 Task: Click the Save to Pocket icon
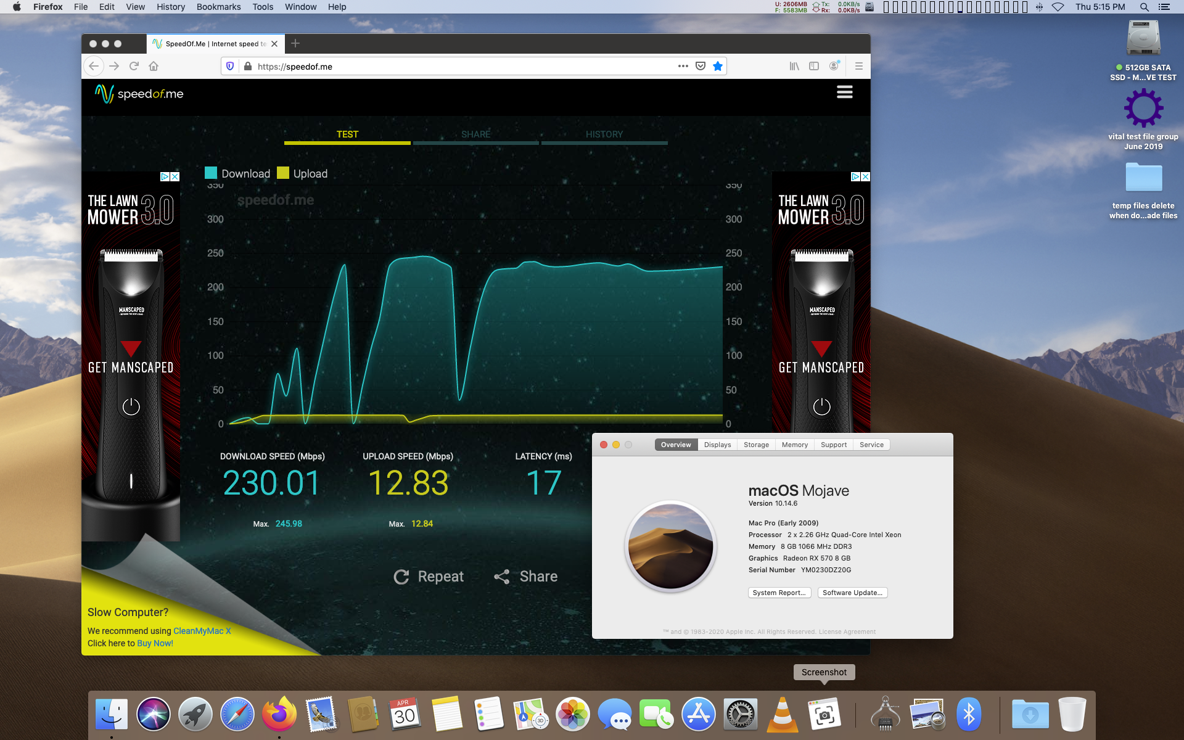pyautogui.click(x=701, y=66)
